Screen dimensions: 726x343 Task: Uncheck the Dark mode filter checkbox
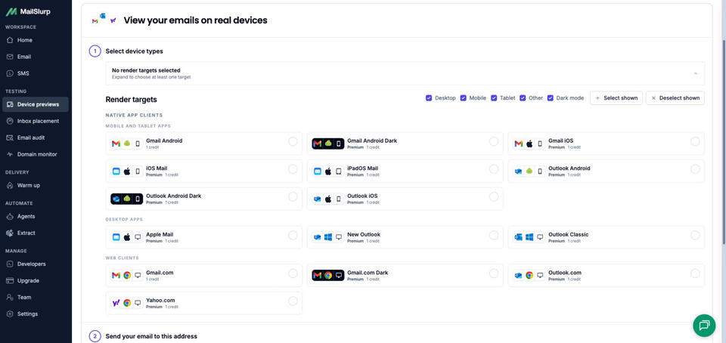coord(551,98)
